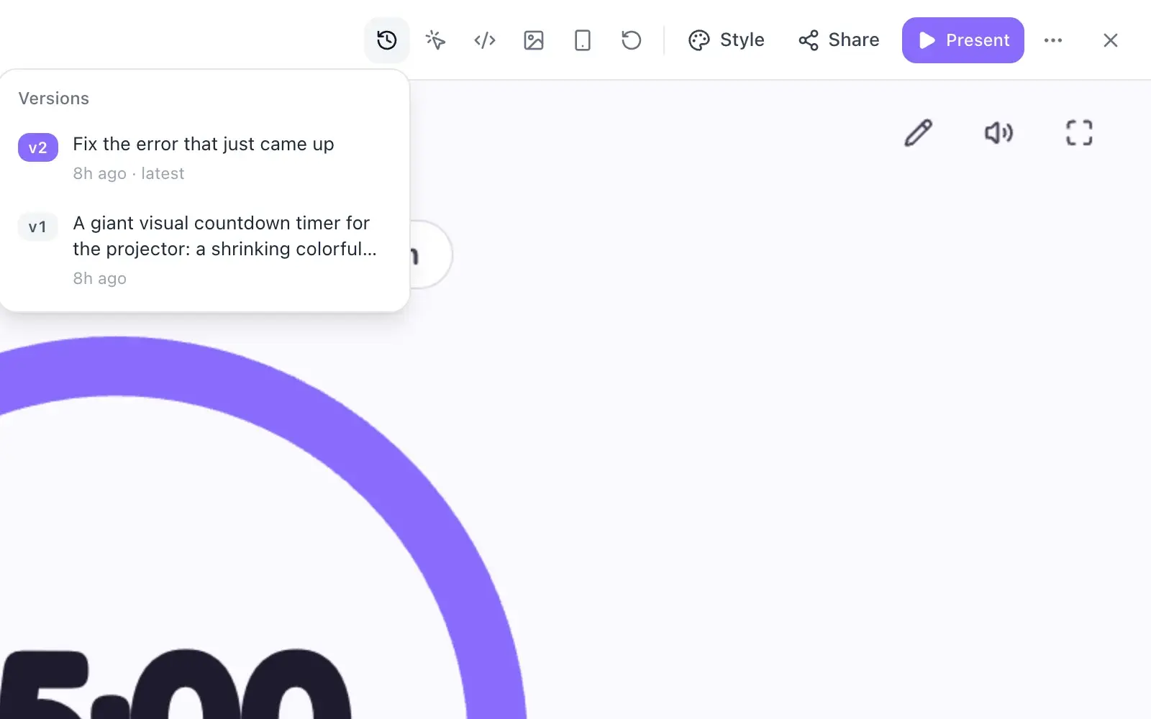The height and width of the screenshot is (719, 1151).
Task: Enter fullscreen with the corners icon
Action: (x=1079, y=133)
